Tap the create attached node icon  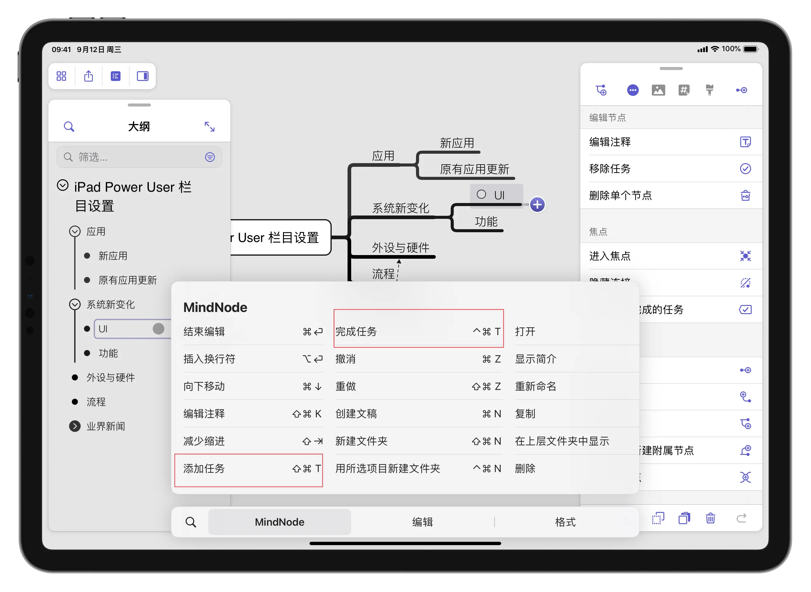tap(746, 450)
